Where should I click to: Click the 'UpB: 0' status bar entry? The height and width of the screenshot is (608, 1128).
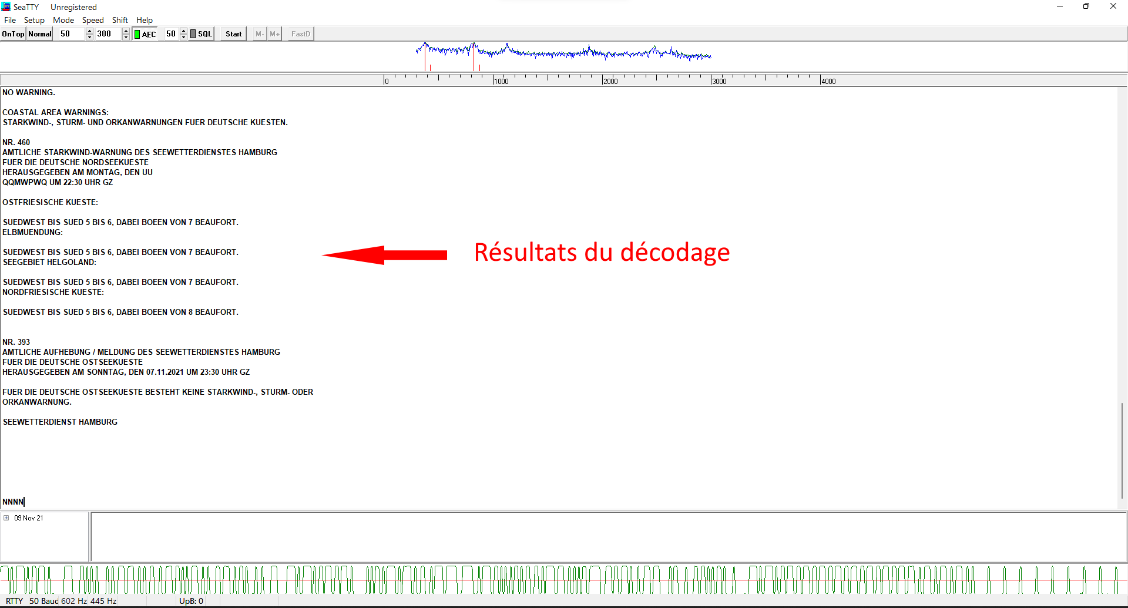pyautogui.click(x=191, y=601)
